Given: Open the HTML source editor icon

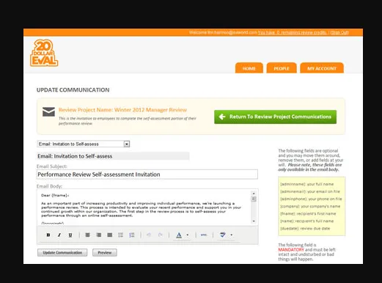Looking at the screenshot, I should (204, 235).
